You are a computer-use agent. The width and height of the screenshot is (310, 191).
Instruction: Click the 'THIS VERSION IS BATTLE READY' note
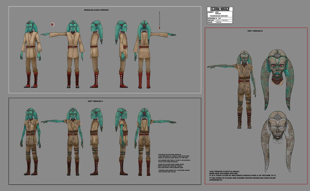click(x=225, y=172)
